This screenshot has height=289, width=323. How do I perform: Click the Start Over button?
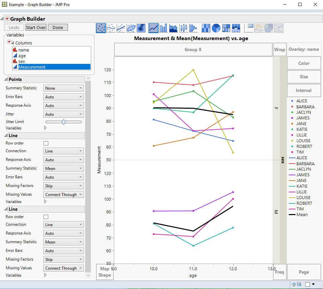[36, 27]
